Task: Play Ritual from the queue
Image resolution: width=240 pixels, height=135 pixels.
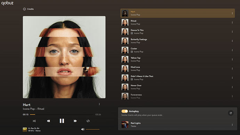Action: pyautogui.click(x=177, y=22)
